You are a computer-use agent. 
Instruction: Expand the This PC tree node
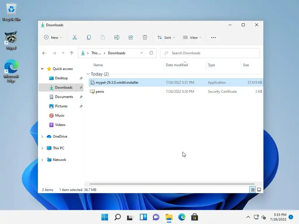42,148
